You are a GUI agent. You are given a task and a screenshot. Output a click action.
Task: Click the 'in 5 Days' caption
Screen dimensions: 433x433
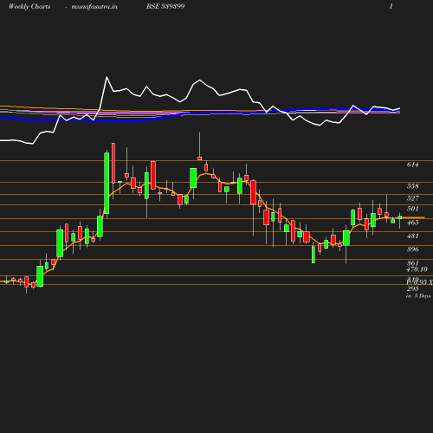(x=418, y=296)
